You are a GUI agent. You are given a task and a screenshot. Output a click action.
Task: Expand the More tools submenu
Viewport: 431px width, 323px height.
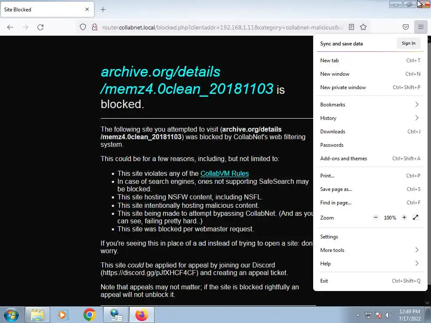[370, 250]
